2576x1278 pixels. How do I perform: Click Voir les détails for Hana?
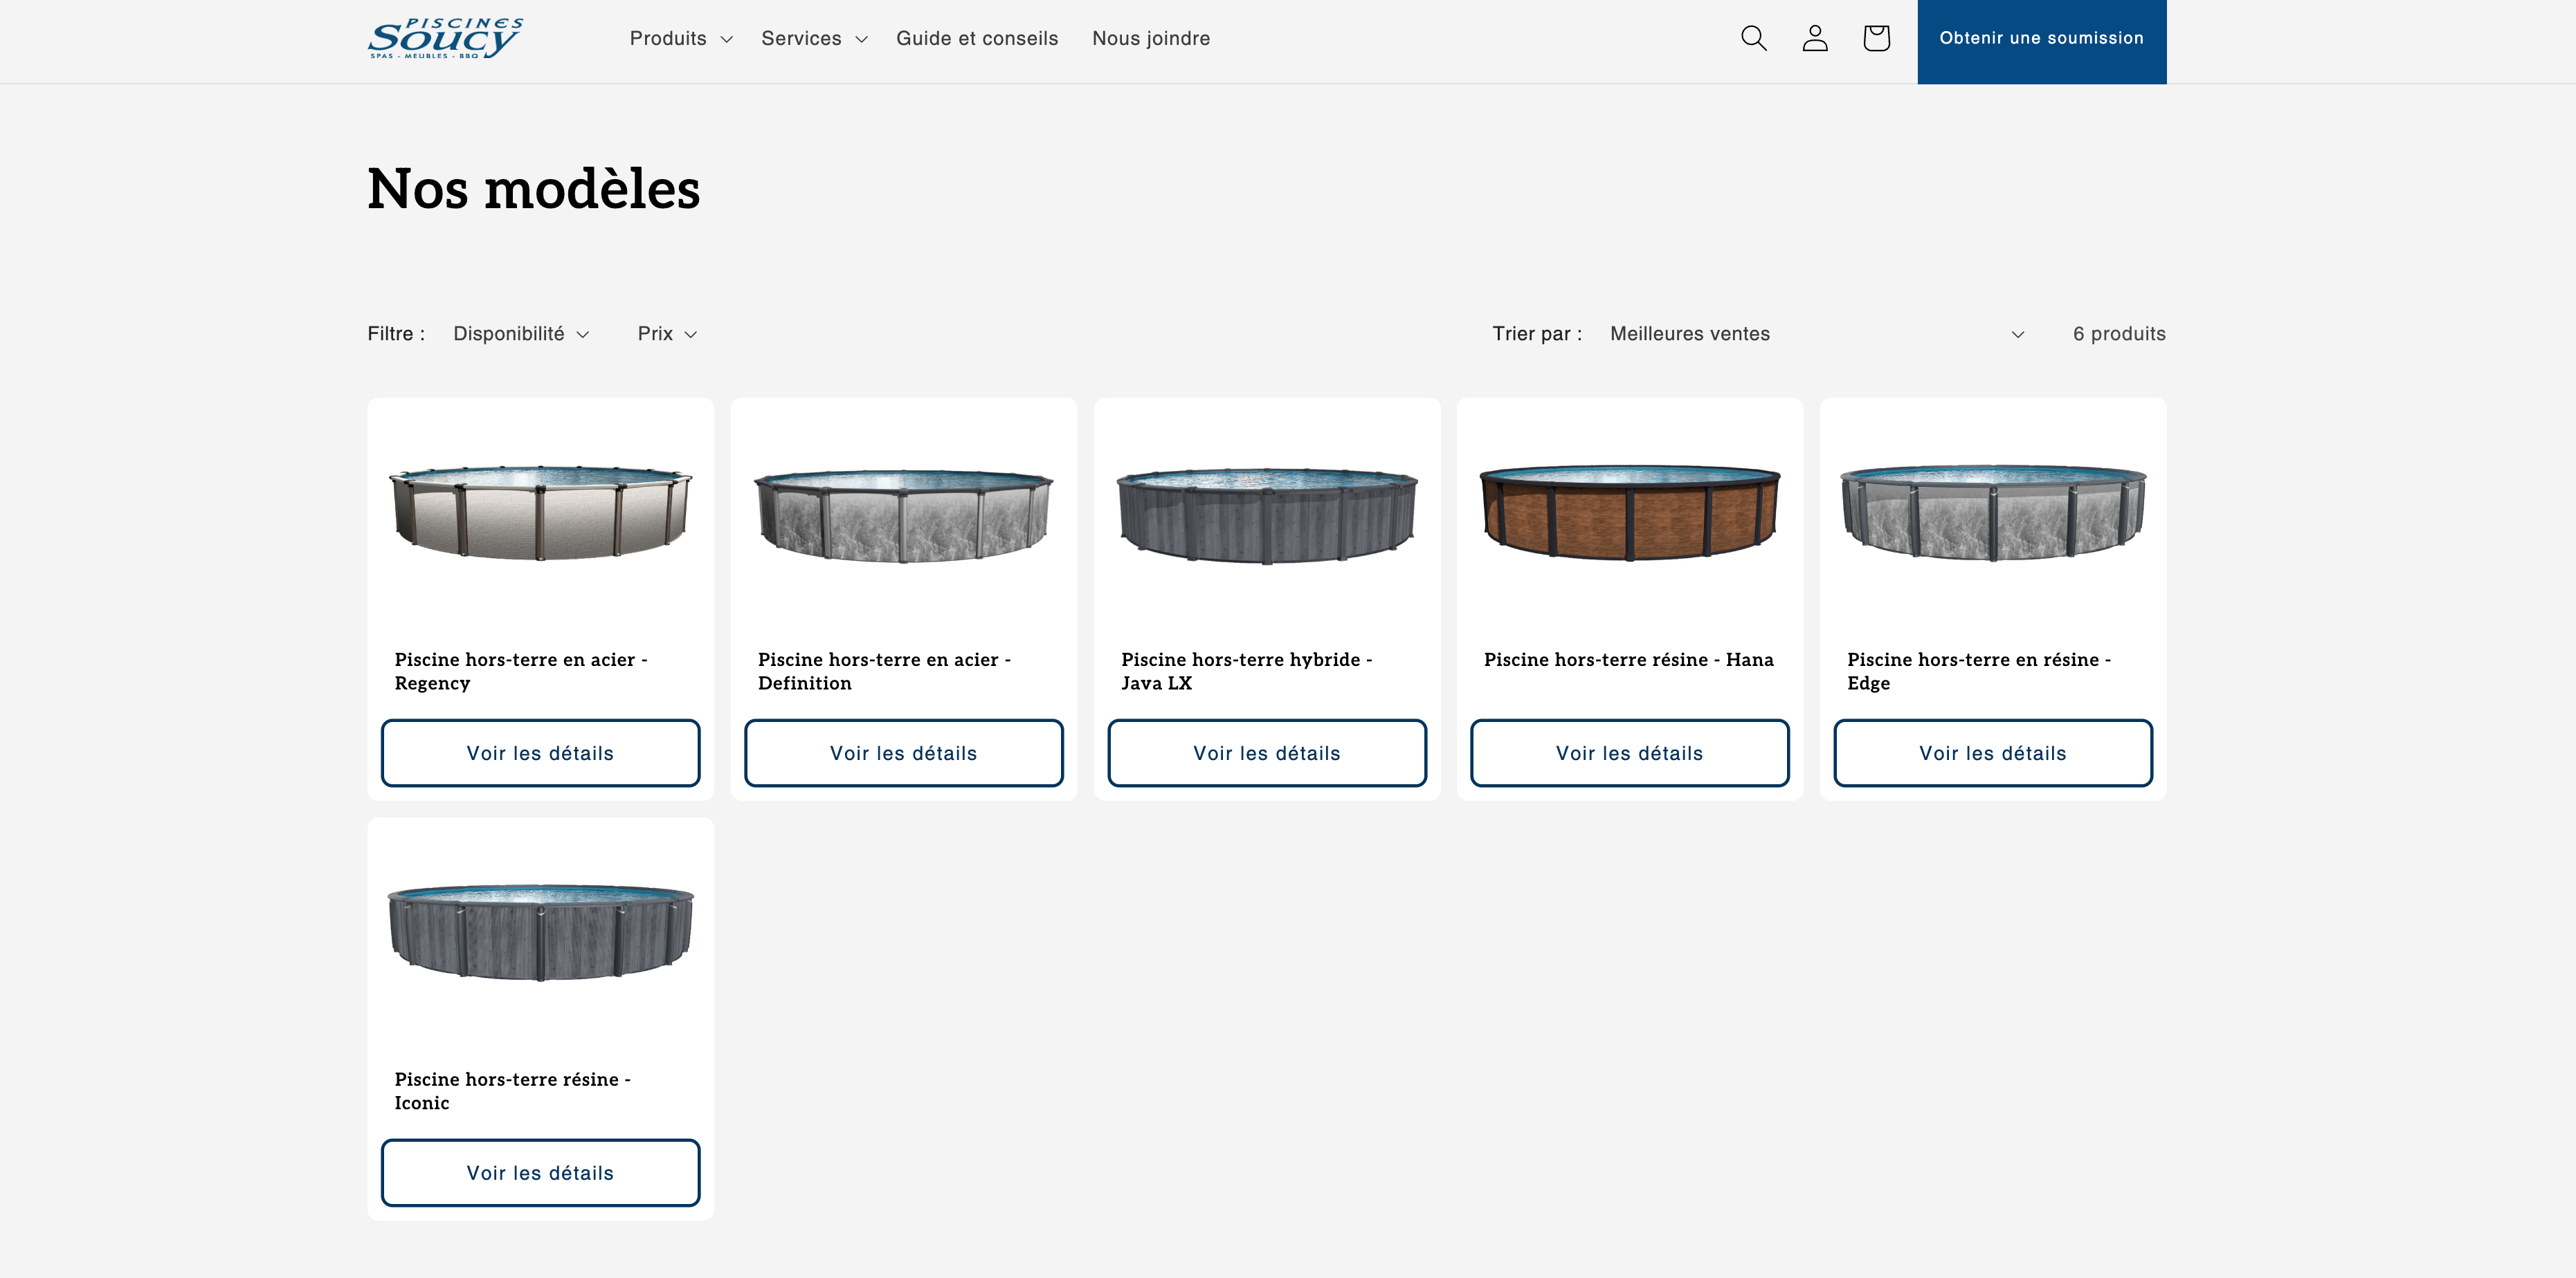pyautogui.click(x=1629, y=753)
